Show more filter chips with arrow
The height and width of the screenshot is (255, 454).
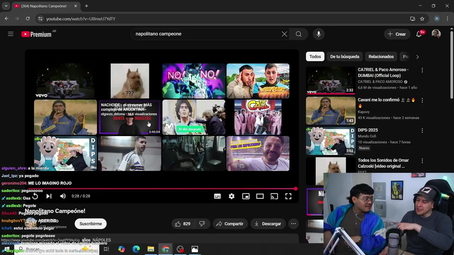(x=417, y=57)
